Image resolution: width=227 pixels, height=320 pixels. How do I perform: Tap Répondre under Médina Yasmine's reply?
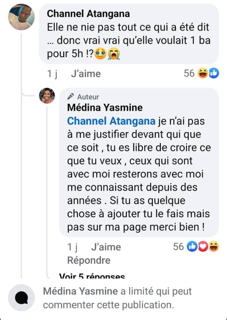[89, 260]
